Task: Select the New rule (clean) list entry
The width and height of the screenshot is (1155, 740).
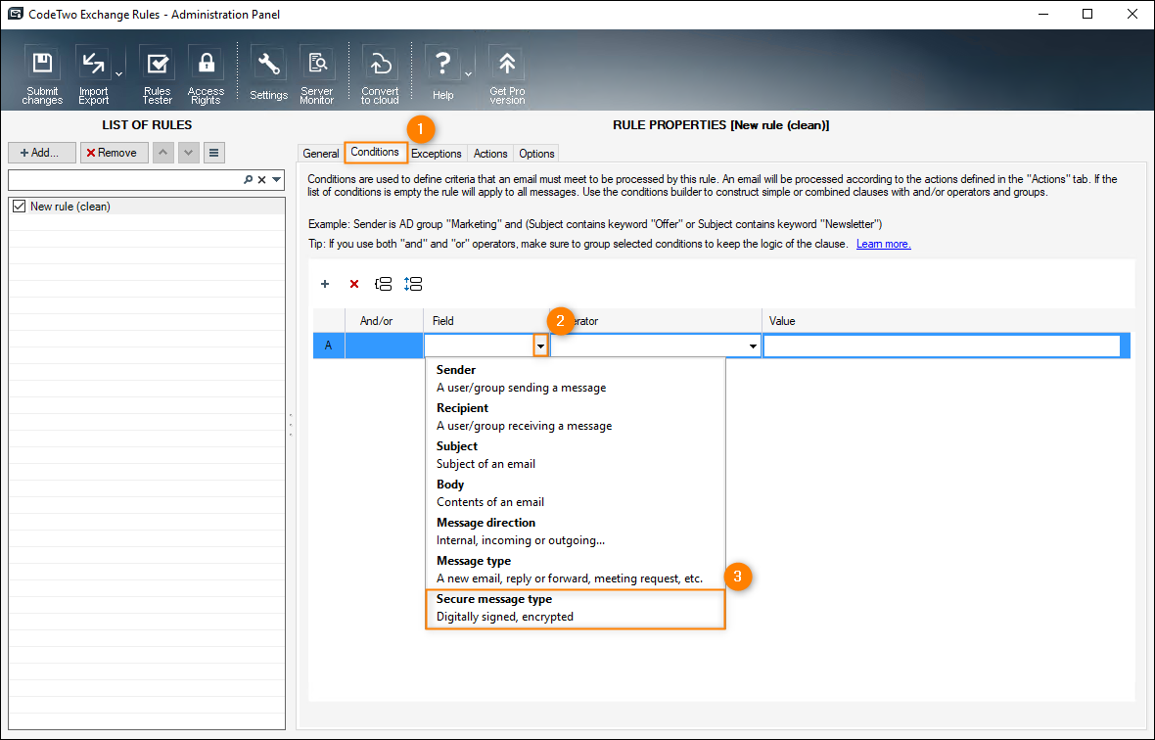Action: (147, 207)
